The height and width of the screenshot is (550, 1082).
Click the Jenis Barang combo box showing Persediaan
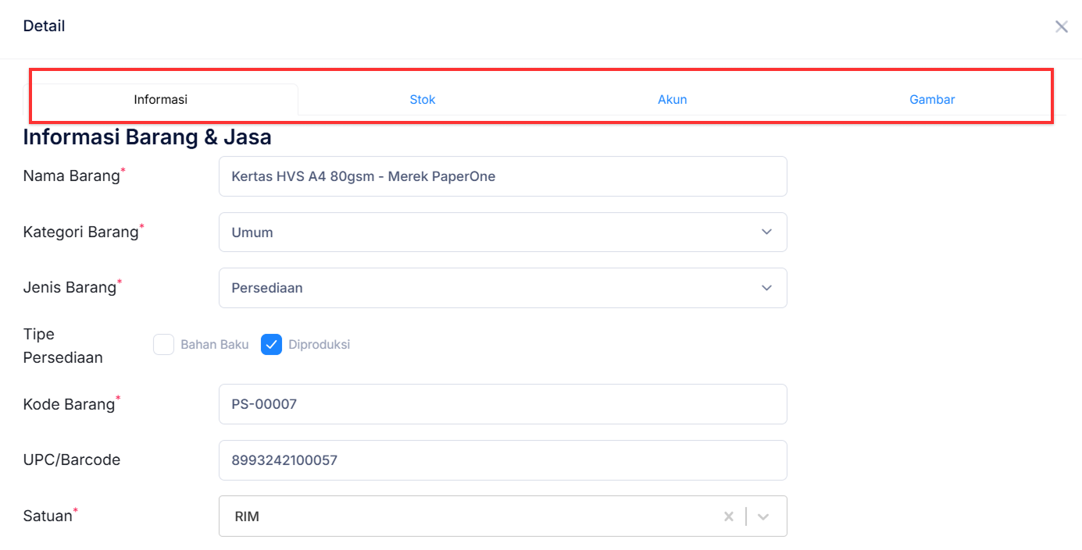pyautogui.click(x=484, y=288)
